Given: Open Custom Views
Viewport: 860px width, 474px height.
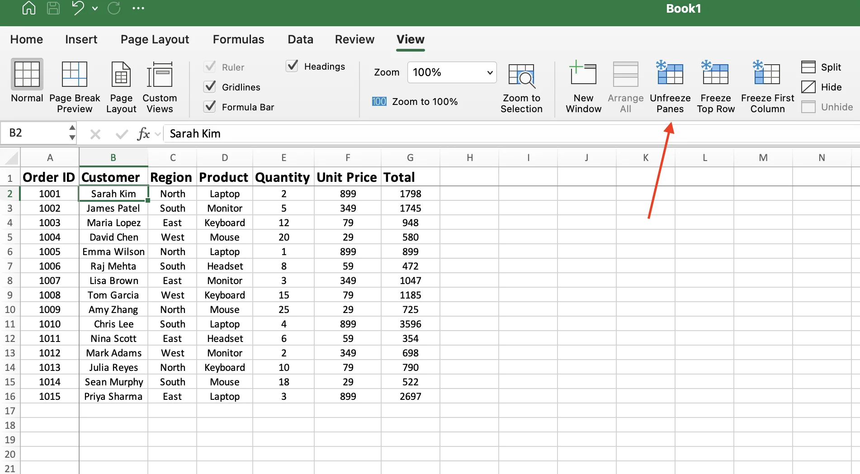Looking at the screenshot, I should (160, 86).
